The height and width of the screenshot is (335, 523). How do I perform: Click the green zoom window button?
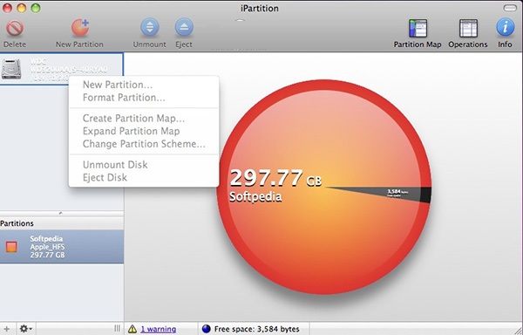[36, 8]
